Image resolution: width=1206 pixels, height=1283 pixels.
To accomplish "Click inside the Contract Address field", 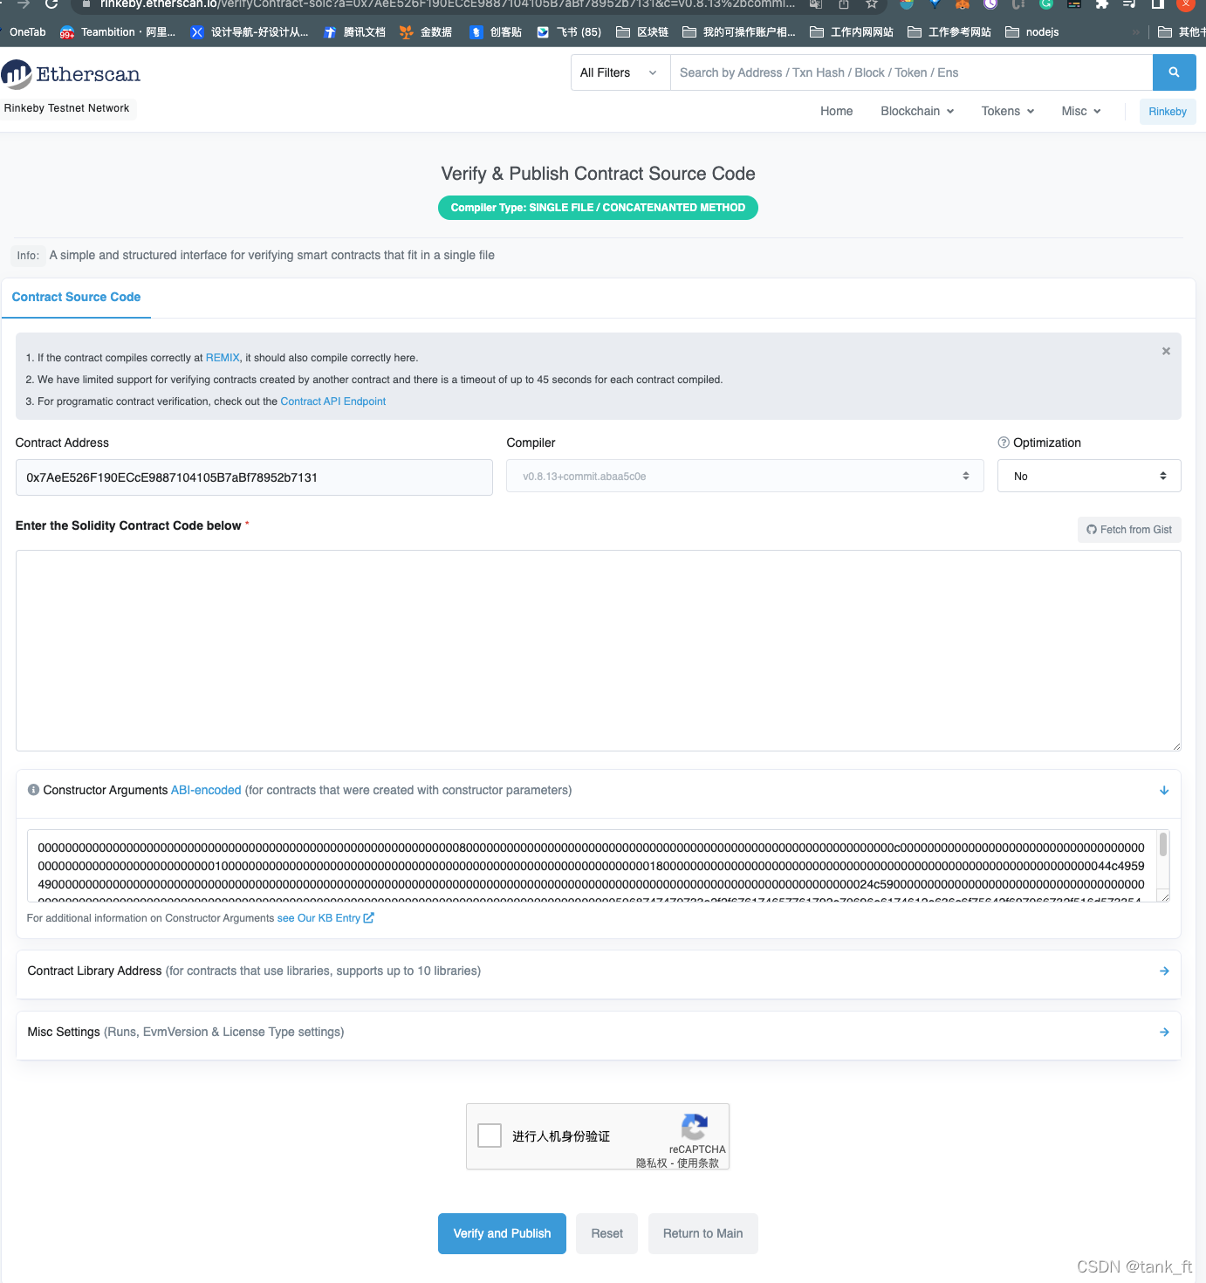I will click(x=253, y=477).
